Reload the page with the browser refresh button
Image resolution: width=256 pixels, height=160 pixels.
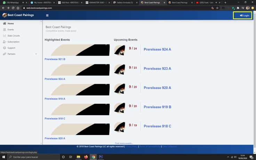(x=13, y=8)
